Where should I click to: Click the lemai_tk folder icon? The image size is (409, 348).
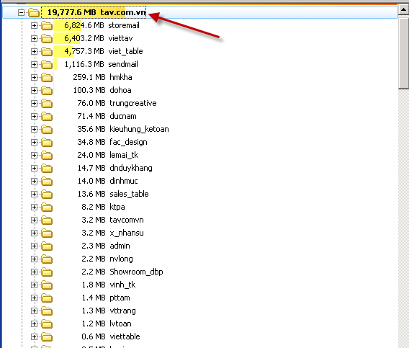(x=47, y=156)
